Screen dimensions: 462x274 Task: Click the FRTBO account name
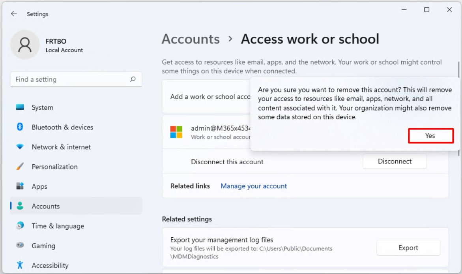coord(56,41)
